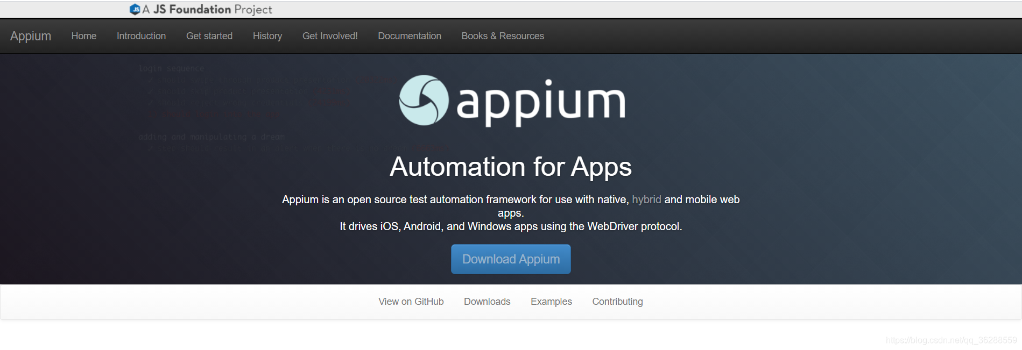Image resolution: width=1022 pixels, height=350 pixels.
Task: Open Books & Resources in the navbar
Action: click(503, 36)
